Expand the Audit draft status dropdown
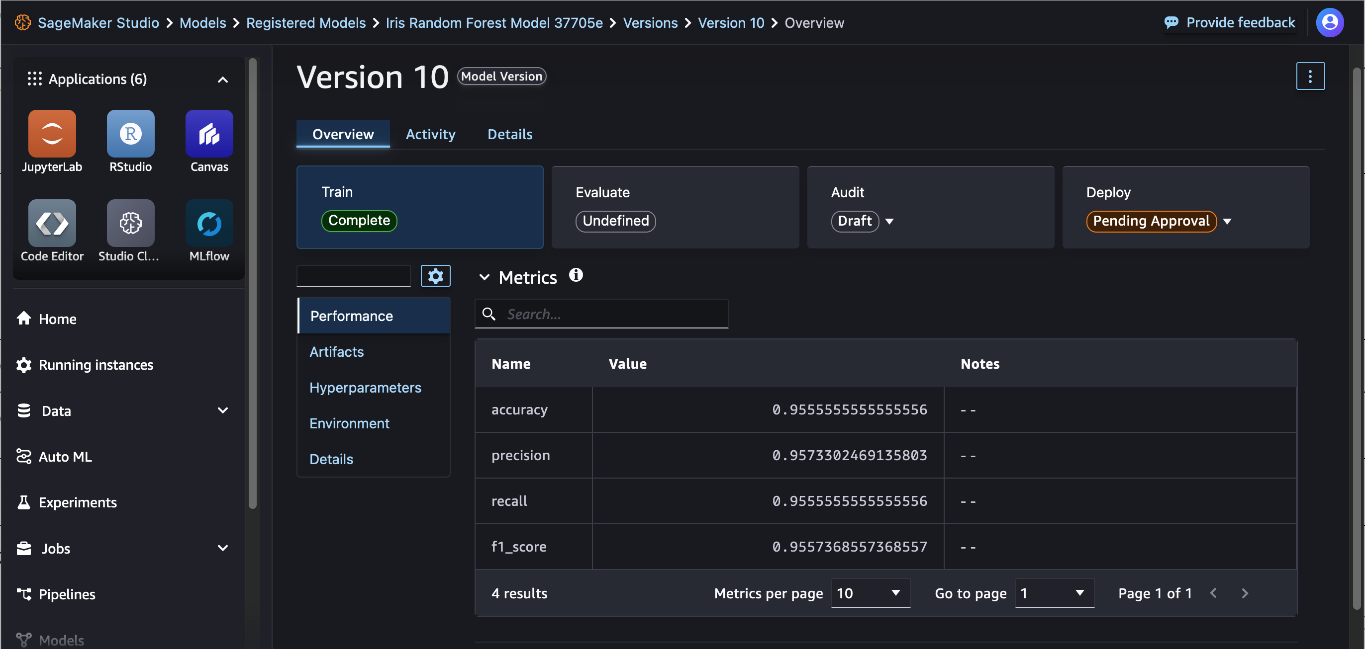 [x=889, y=220]
